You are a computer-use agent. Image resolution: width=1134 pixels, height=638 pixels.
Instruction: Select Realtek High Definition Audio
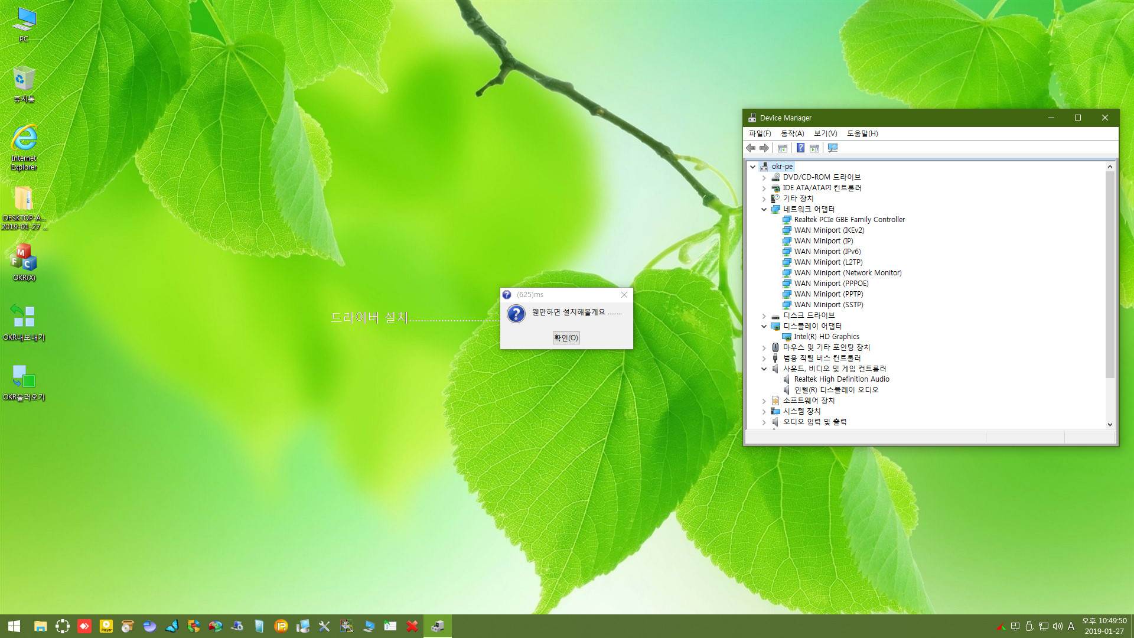tap(842, 379)
